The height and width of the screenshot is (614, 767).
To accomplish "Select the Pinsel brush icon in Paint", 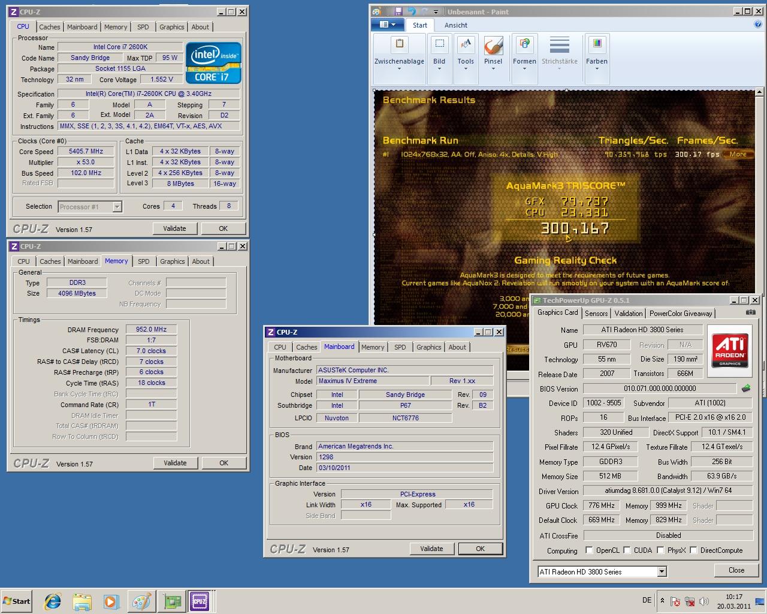I will 493,44.
